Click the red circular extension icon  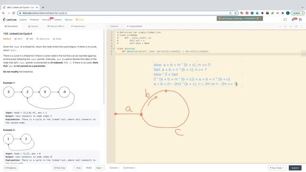247,13
